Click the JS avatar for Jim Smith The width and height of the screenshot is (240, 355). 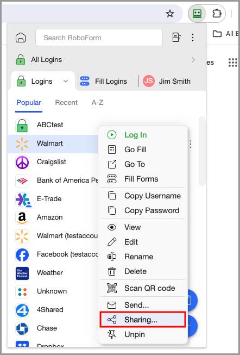tap(149, 81)
